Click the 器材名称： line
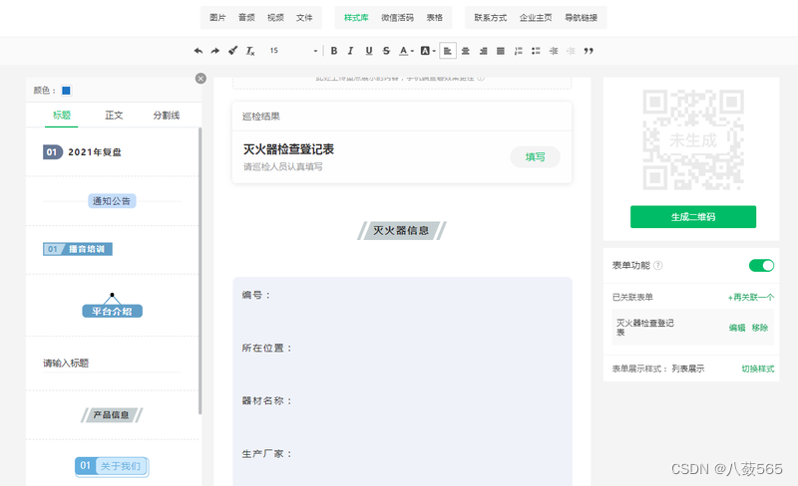Screen dimensions: 798x486 [267, 401]
